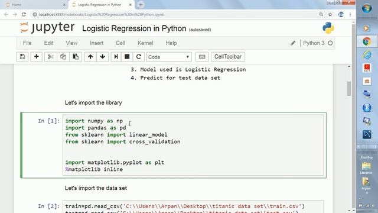Screen dimensions: 378x213
Task: Open the Chrome three-dot menu
Action: pos(350,14)
